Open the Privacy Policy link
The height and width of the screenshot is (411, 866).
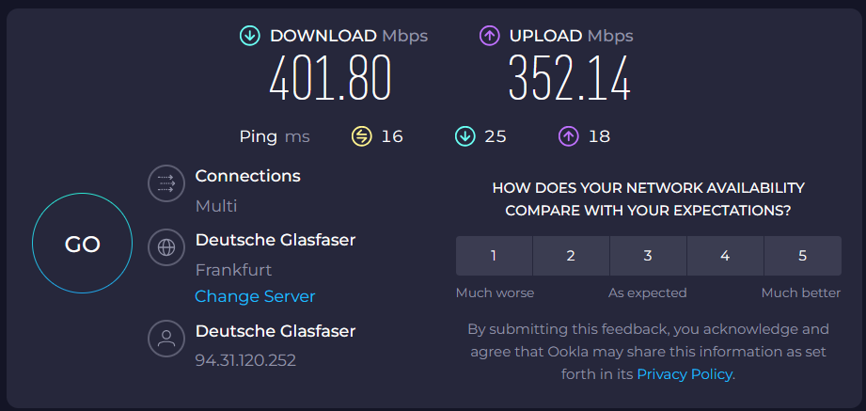click(x=685, y=374)
